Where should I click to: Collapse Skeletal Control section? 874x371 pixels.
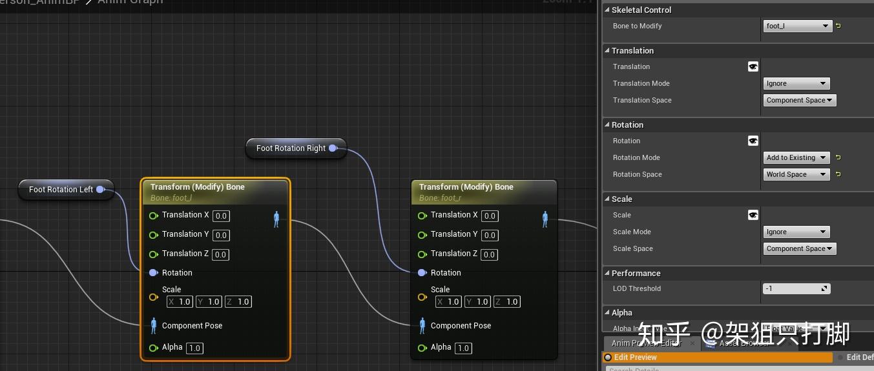tap(607, 10)
